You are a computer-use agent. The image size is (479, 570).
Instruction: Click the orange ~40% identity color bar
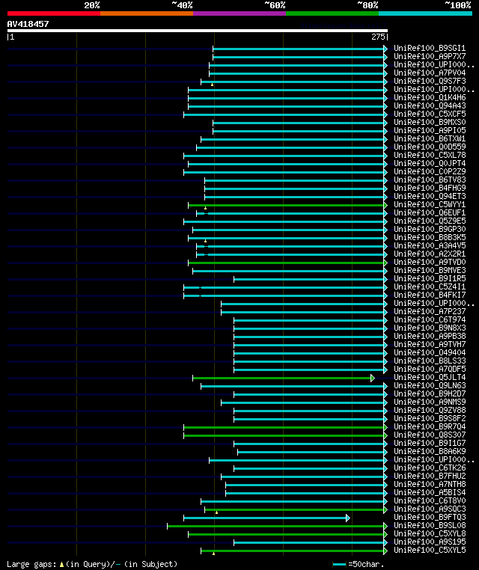tap(147, 13)
